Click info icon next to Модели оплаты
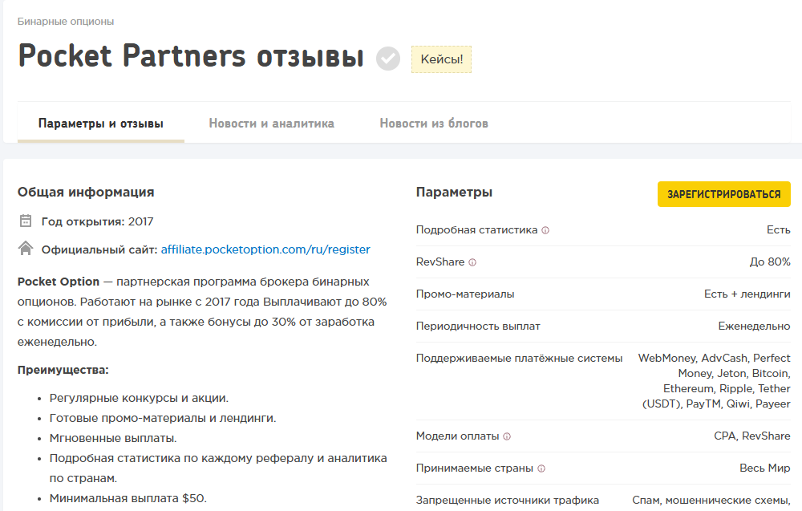This screenshot has width=802, height=511. (x=507, y=436)
